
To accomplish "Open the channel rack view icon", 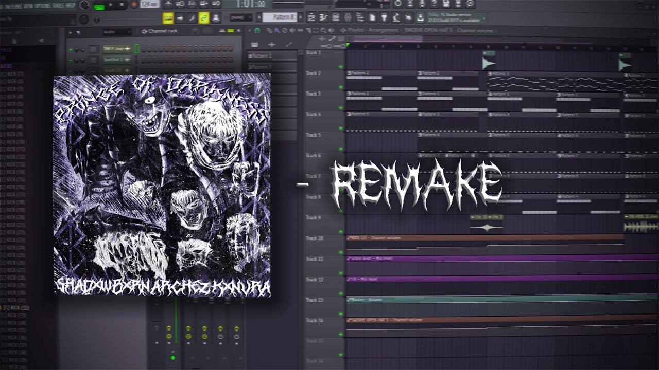I will pos(335,17).
